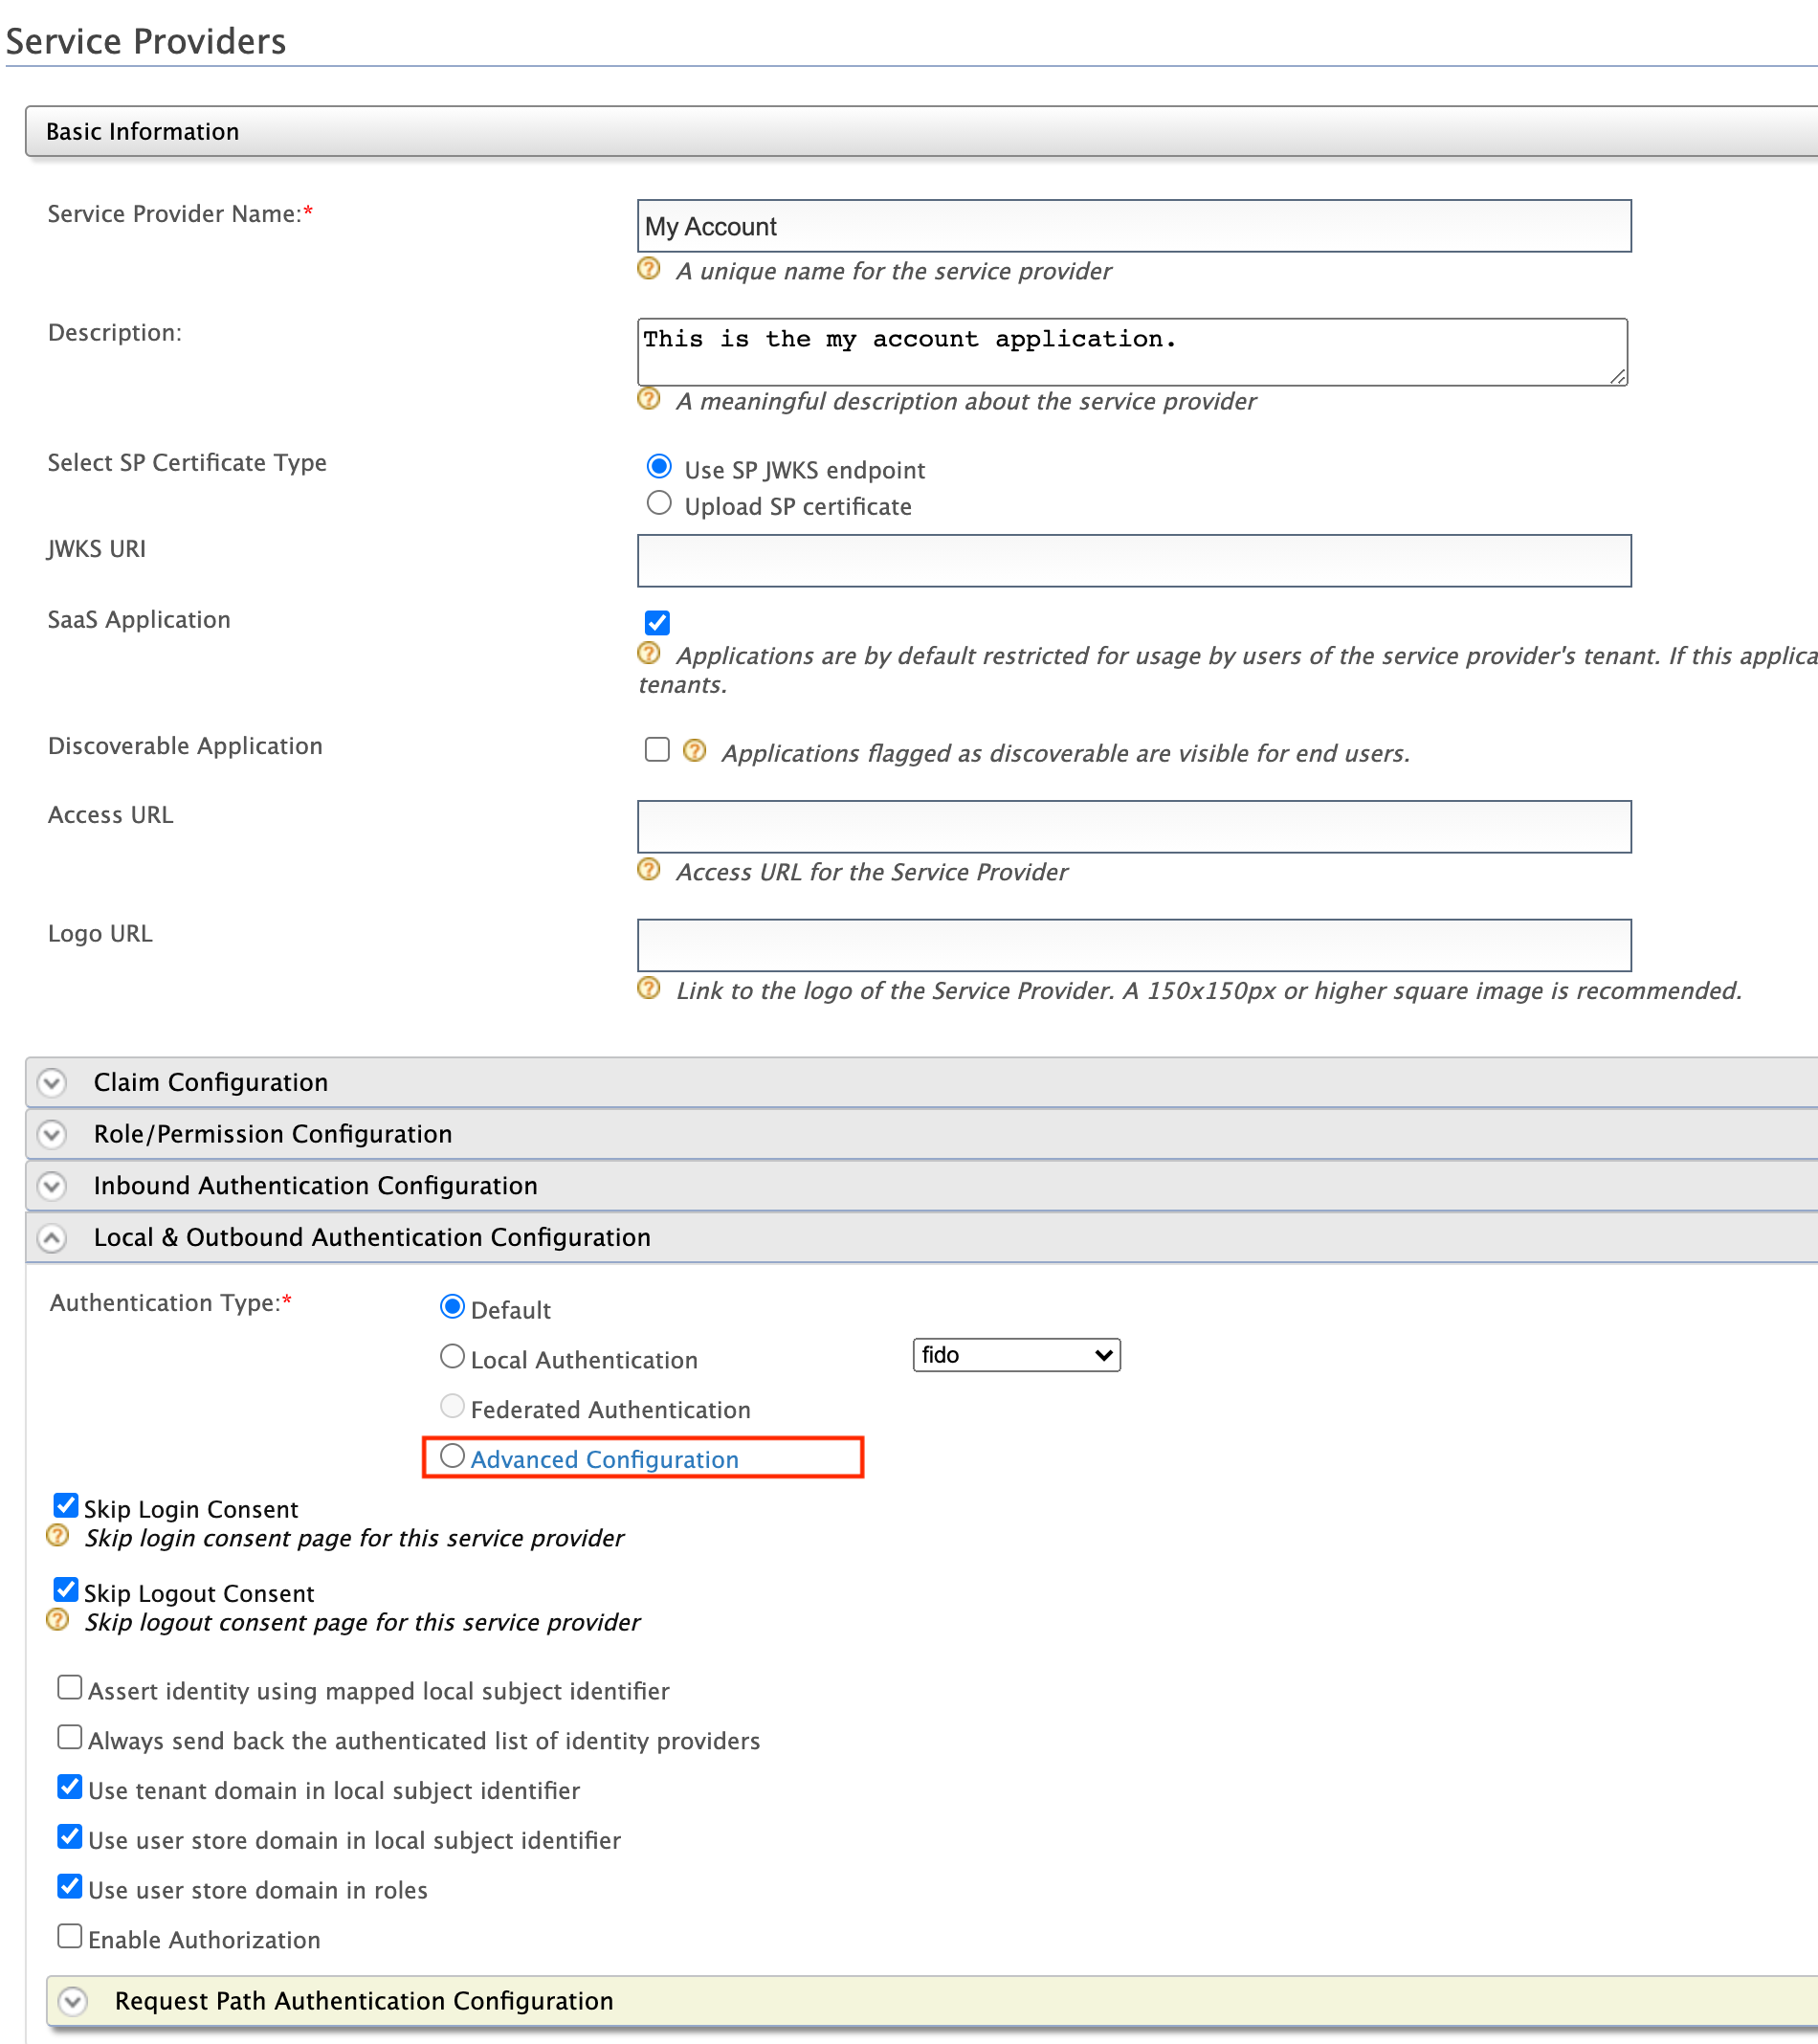Open the fido authenticator dropdown

[x=1016, y=1355]
